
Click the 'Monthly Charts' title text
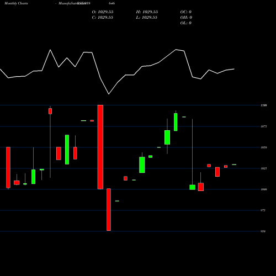[x=16, y=3]
